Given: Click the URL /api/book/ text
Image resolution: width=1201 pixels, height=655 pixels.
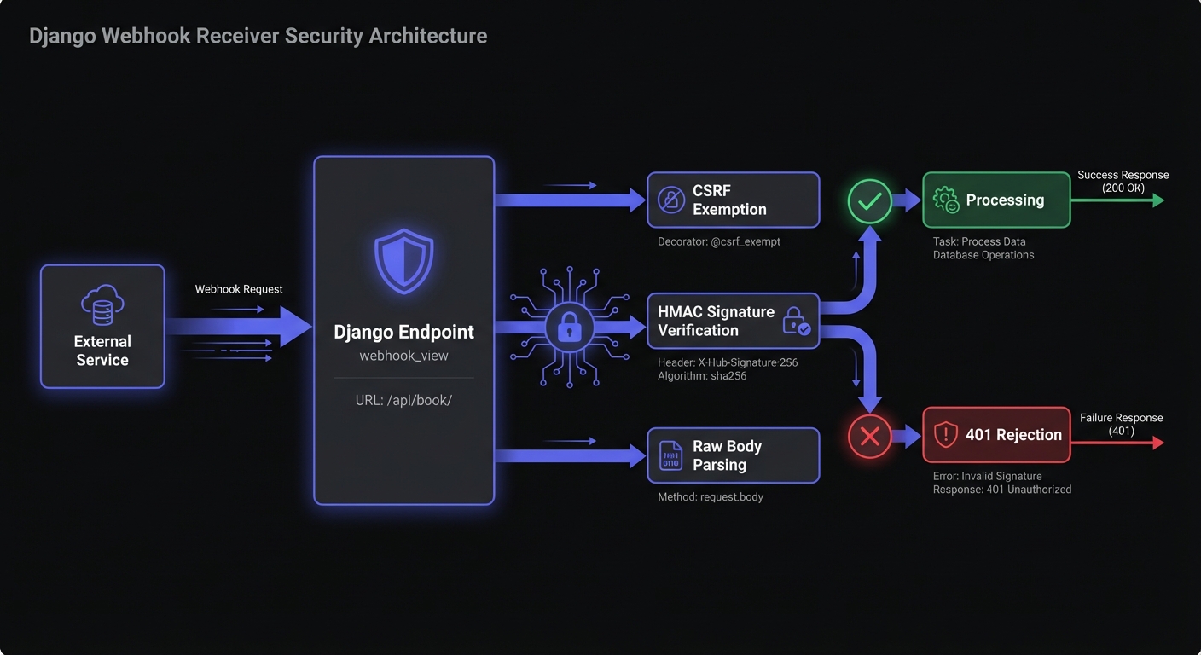Looking at the screenshot, I should pos(403,400).
